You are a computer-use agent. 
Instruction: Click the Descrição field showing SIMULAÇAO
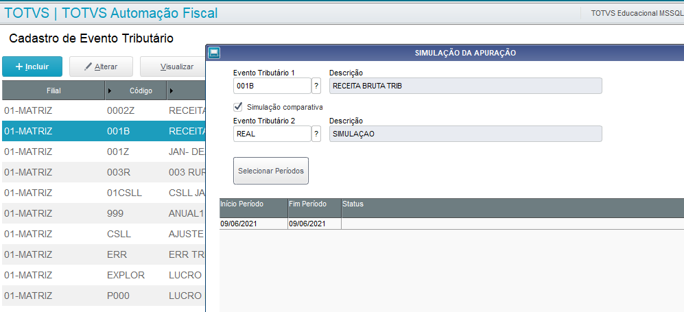465,134
